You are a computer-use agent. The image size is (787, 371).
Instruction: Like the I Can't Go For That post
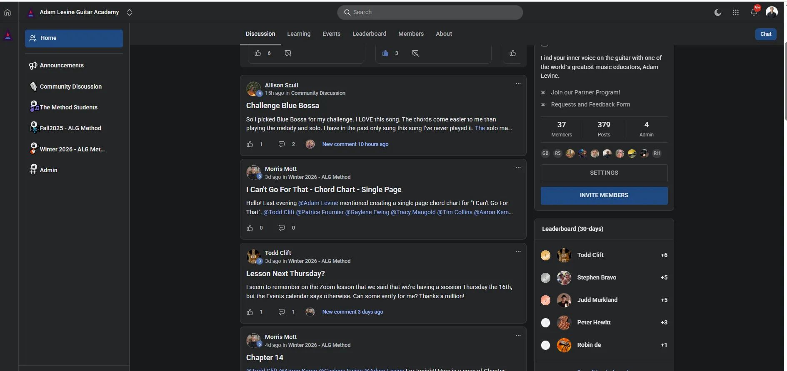coord(250,228)
